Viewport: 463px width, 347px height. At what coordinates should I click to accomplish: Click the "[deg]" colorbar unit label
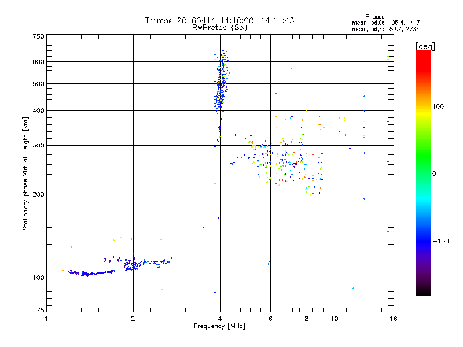click(x=425, y=46)
